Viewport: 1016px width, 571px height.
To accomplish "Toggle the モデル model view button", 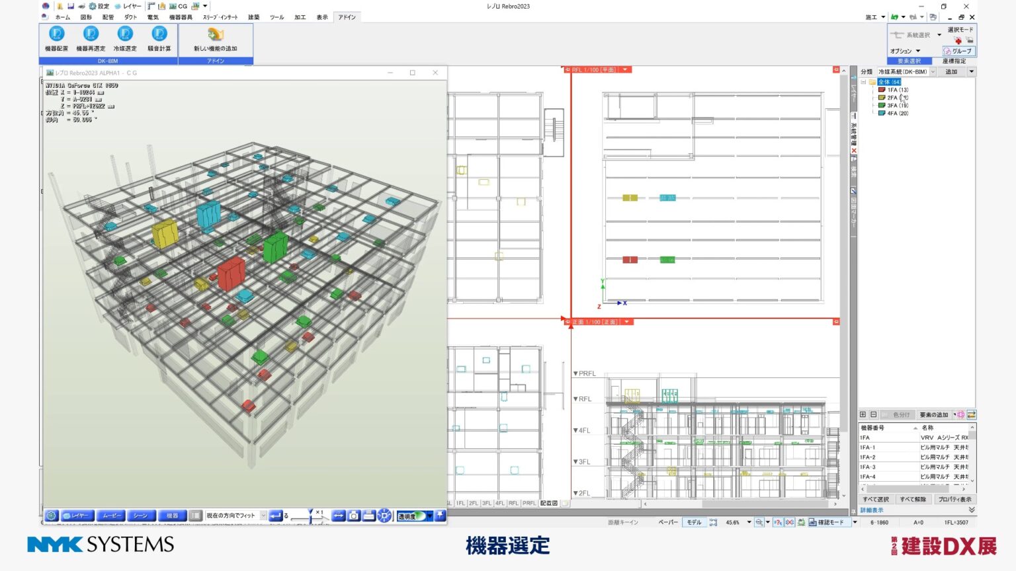I will (x=693, y=522).
